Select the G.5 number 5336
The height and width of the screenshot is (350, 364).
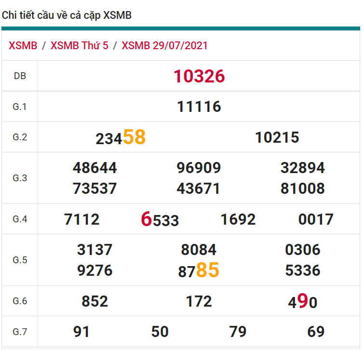(x=303, y=270)
